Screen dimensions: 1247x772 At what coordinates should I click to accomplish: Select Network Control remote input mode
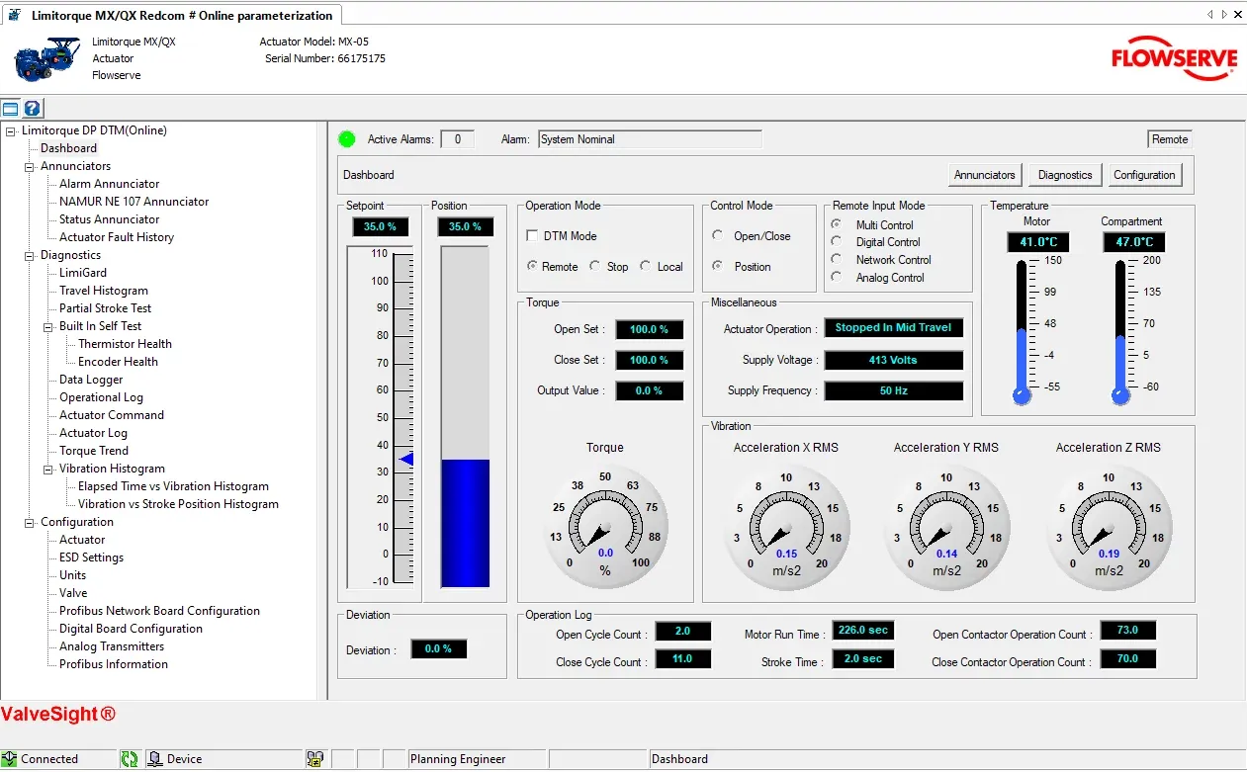pos(837,260)
